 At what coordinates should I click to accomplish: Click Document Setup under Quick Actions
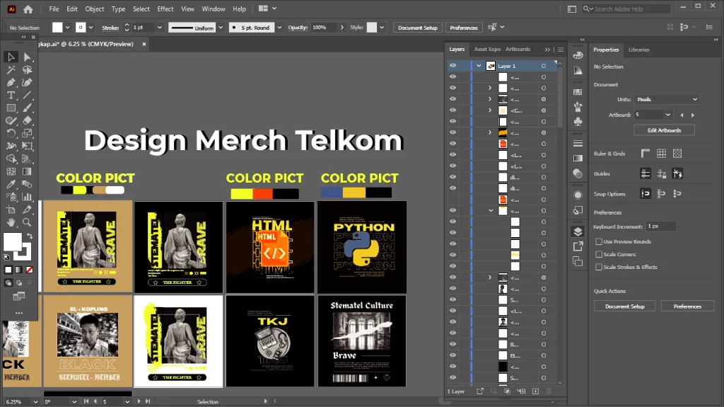(x=625, y=306)
